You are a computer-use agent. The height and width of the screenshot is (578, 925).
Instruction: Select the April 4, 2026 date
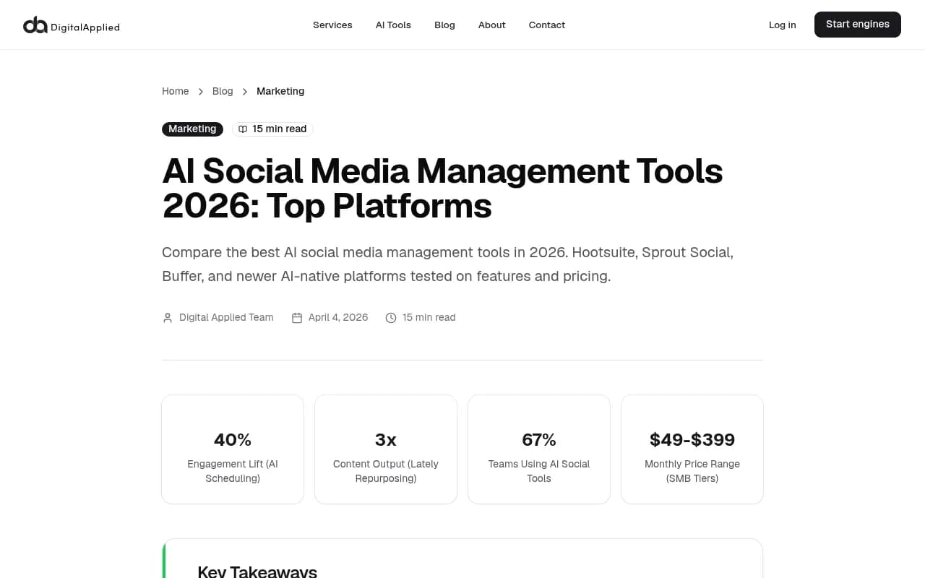pyautogui.click(x=338, y=317)
